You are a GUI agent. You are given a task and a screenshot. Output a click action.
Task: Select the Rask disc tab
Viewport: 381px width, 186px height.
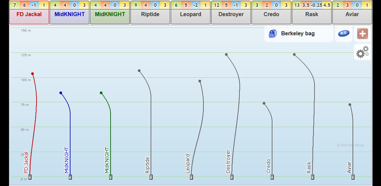click(x=311, y=16)
